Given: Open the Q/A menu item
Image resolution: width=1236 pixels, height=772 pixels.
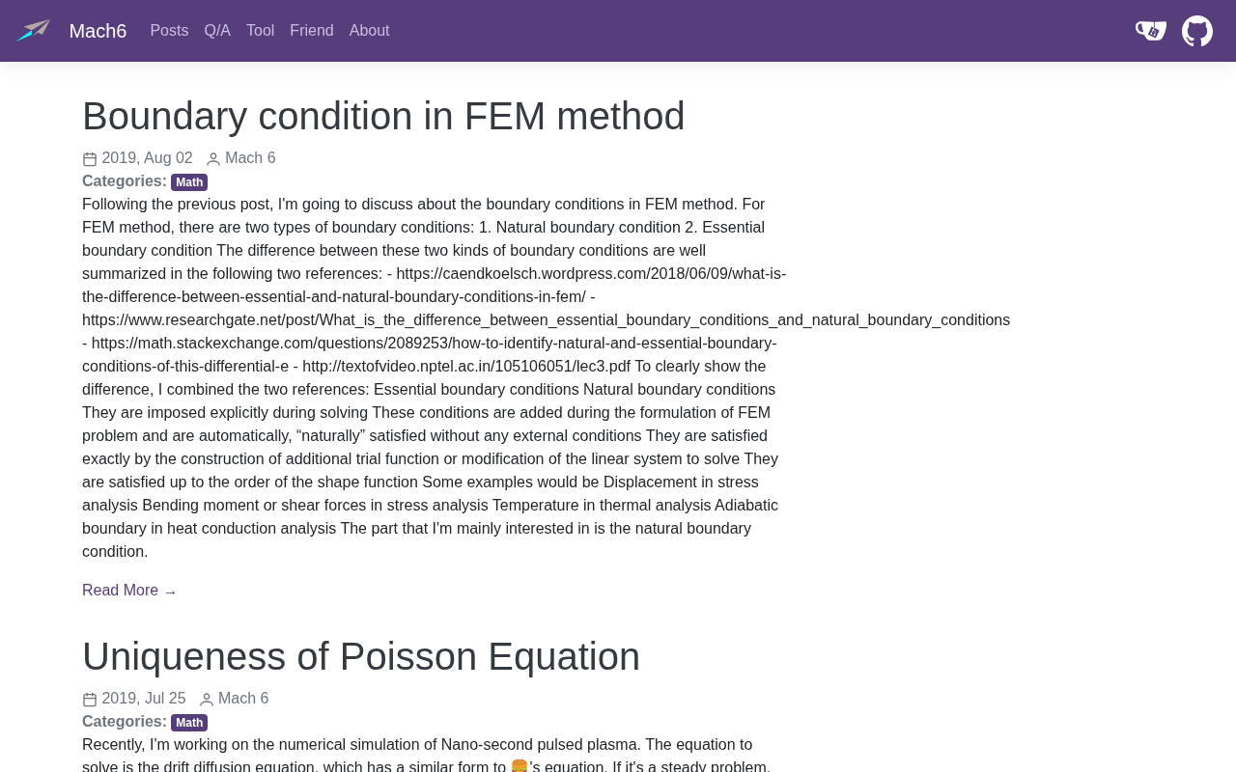Looking at the screenshot, I should click(217, 31).
